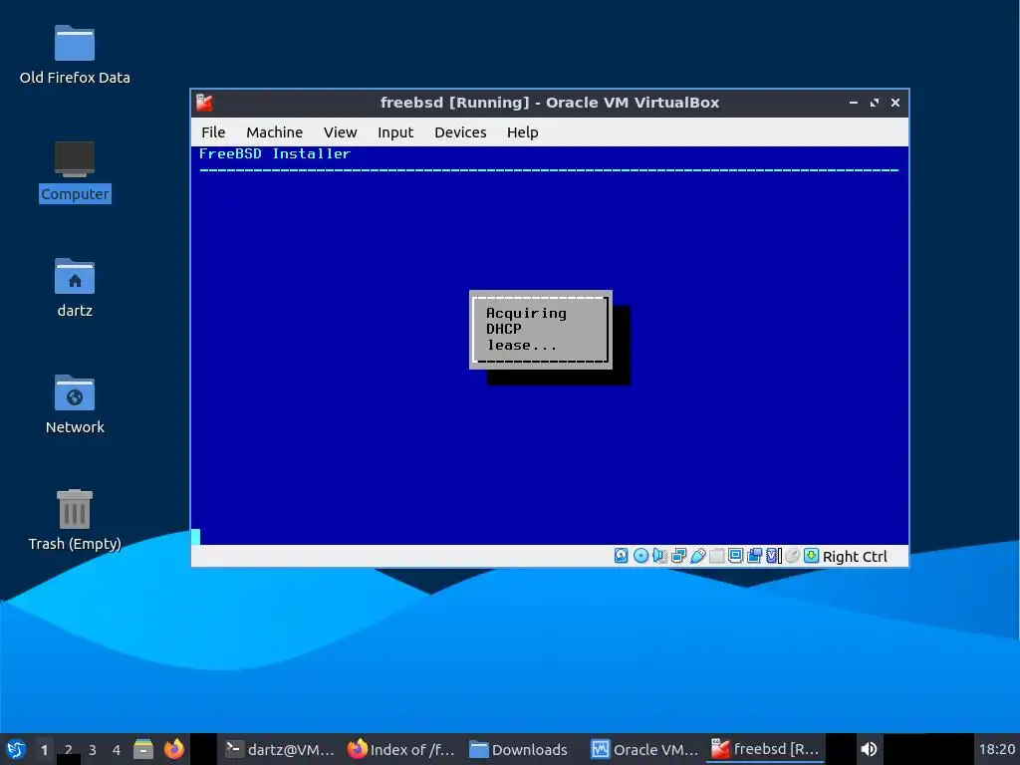
Task: Click the freebsd [Running] taskbar entry
Action: pyautogui.click(x=765, y=749)
